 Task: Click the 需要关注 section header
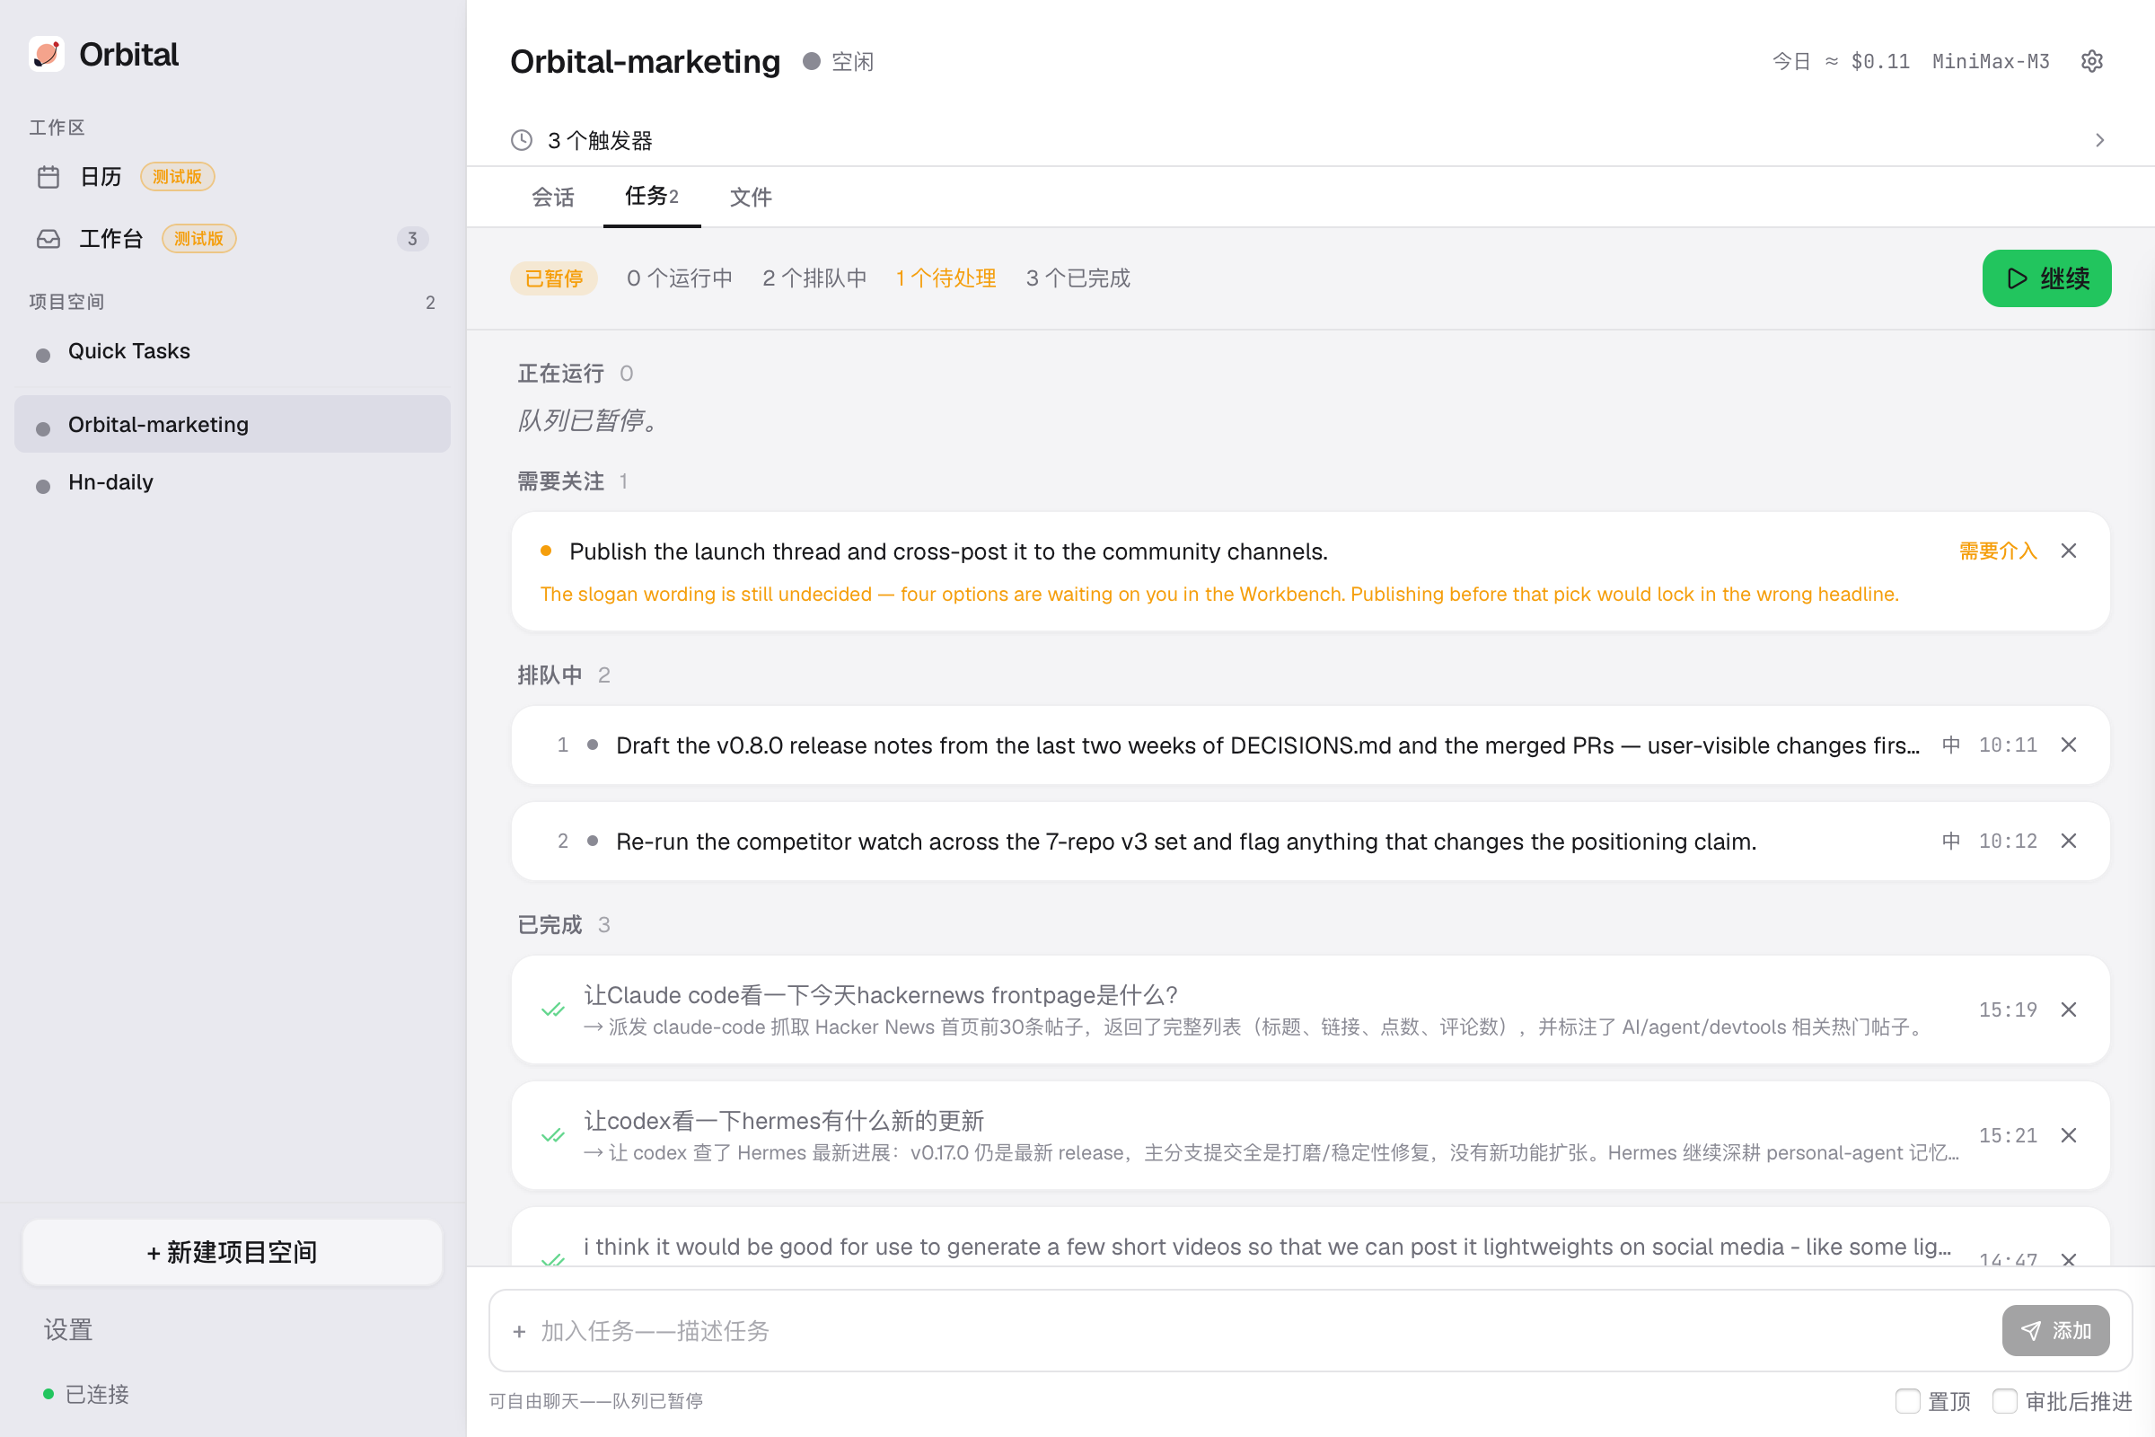tap(560, 482)
